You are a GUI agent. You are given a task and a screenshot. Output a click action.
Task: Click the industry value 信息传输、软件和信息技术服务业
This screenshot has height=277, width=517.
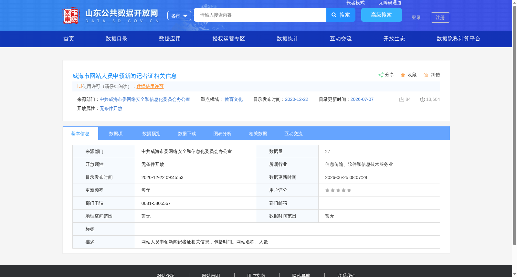pos(359,165)
